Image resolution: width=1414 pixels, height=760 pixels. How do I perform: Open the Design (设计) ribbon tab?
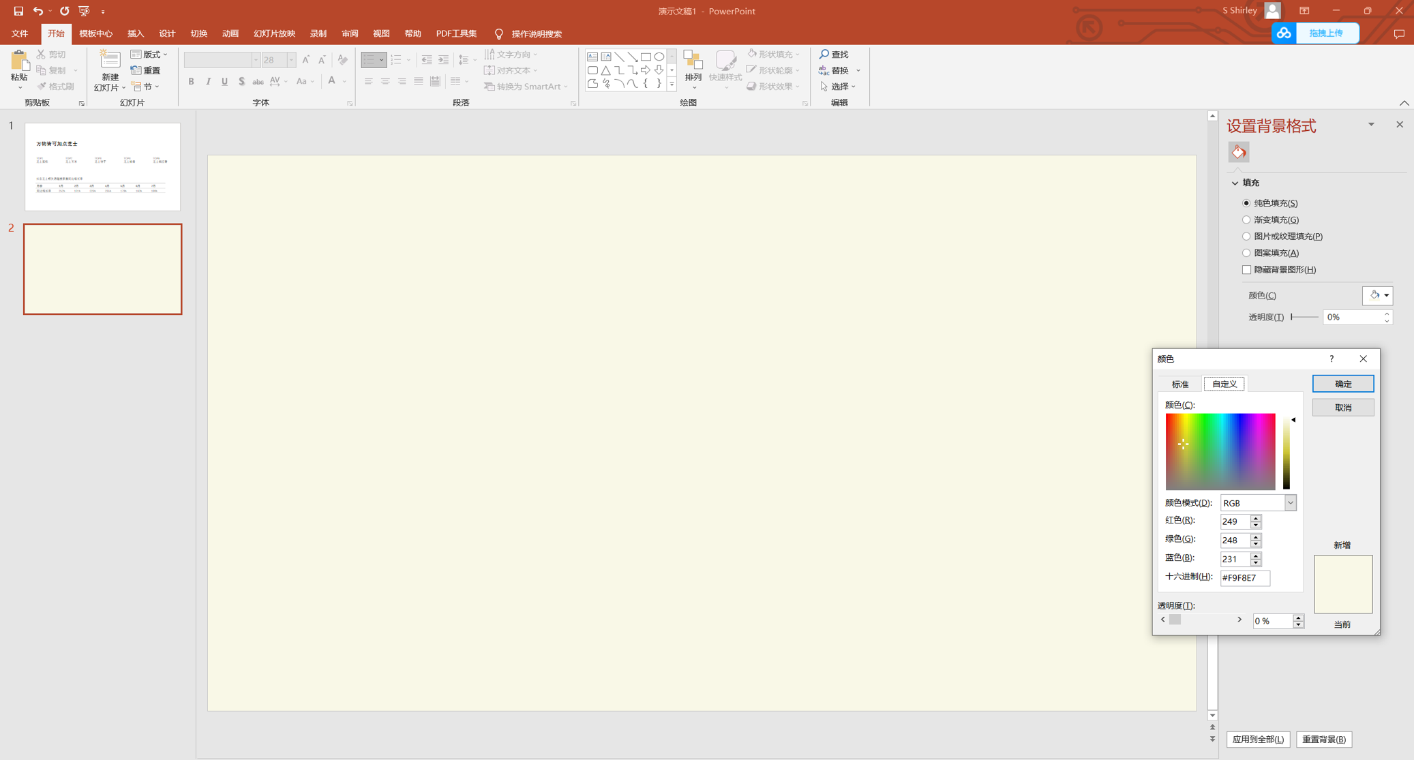pyautogui.click(x=167, y=33)
